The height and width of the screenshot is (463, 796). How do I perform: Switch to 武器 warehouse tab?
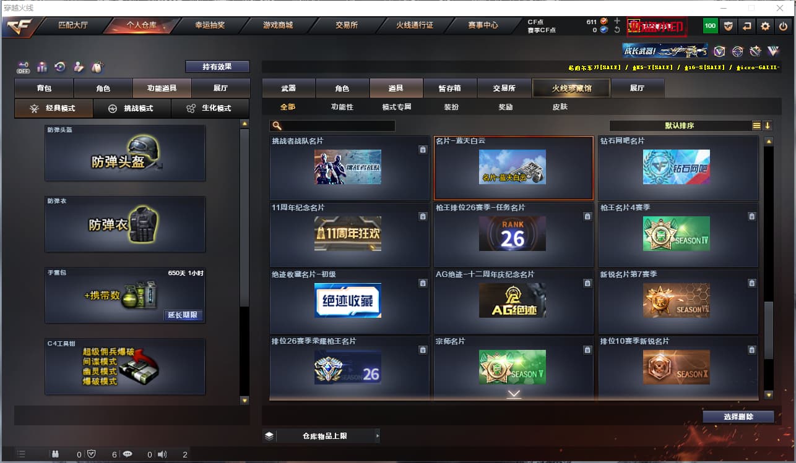point(288,88)
